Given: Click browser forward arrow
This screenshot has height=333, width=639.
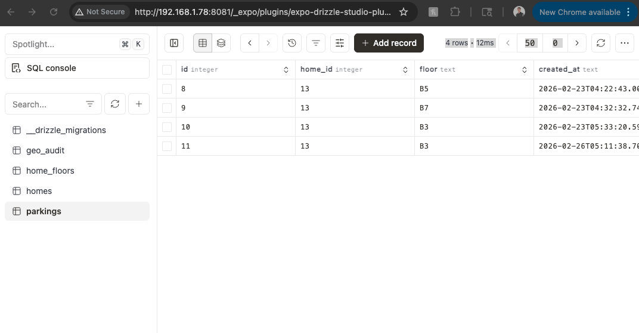Looking at the screenshot, I should [32, 12].
